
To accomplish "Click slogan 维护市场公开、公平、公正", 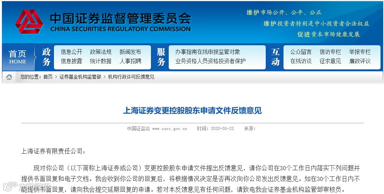I will click(284, 12).
